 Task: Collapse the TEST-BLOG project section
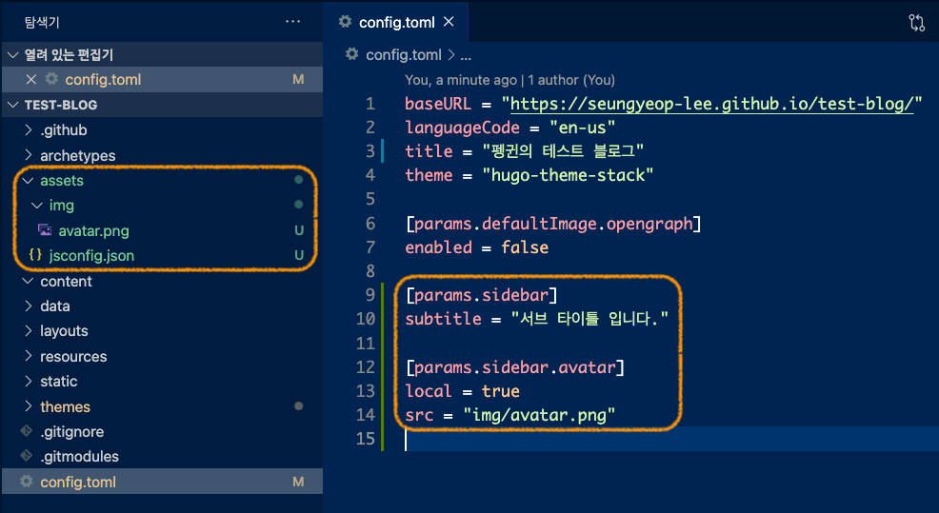(x=12, y=105)
